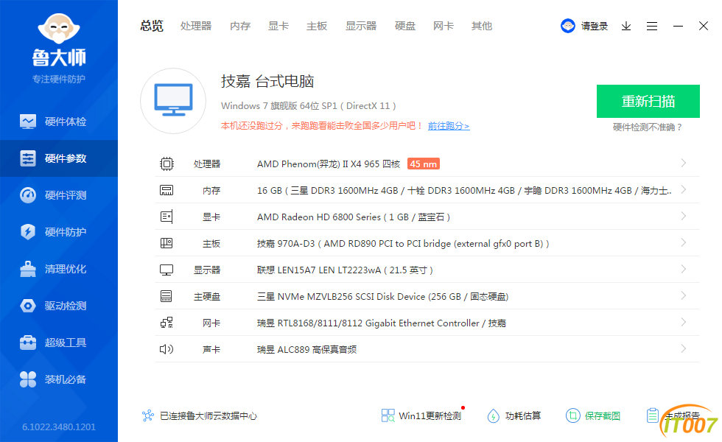This screenshot has width=722, height=442.
Task: Click the 技嘉 台式电脑 title
Action: coord(267,81)
